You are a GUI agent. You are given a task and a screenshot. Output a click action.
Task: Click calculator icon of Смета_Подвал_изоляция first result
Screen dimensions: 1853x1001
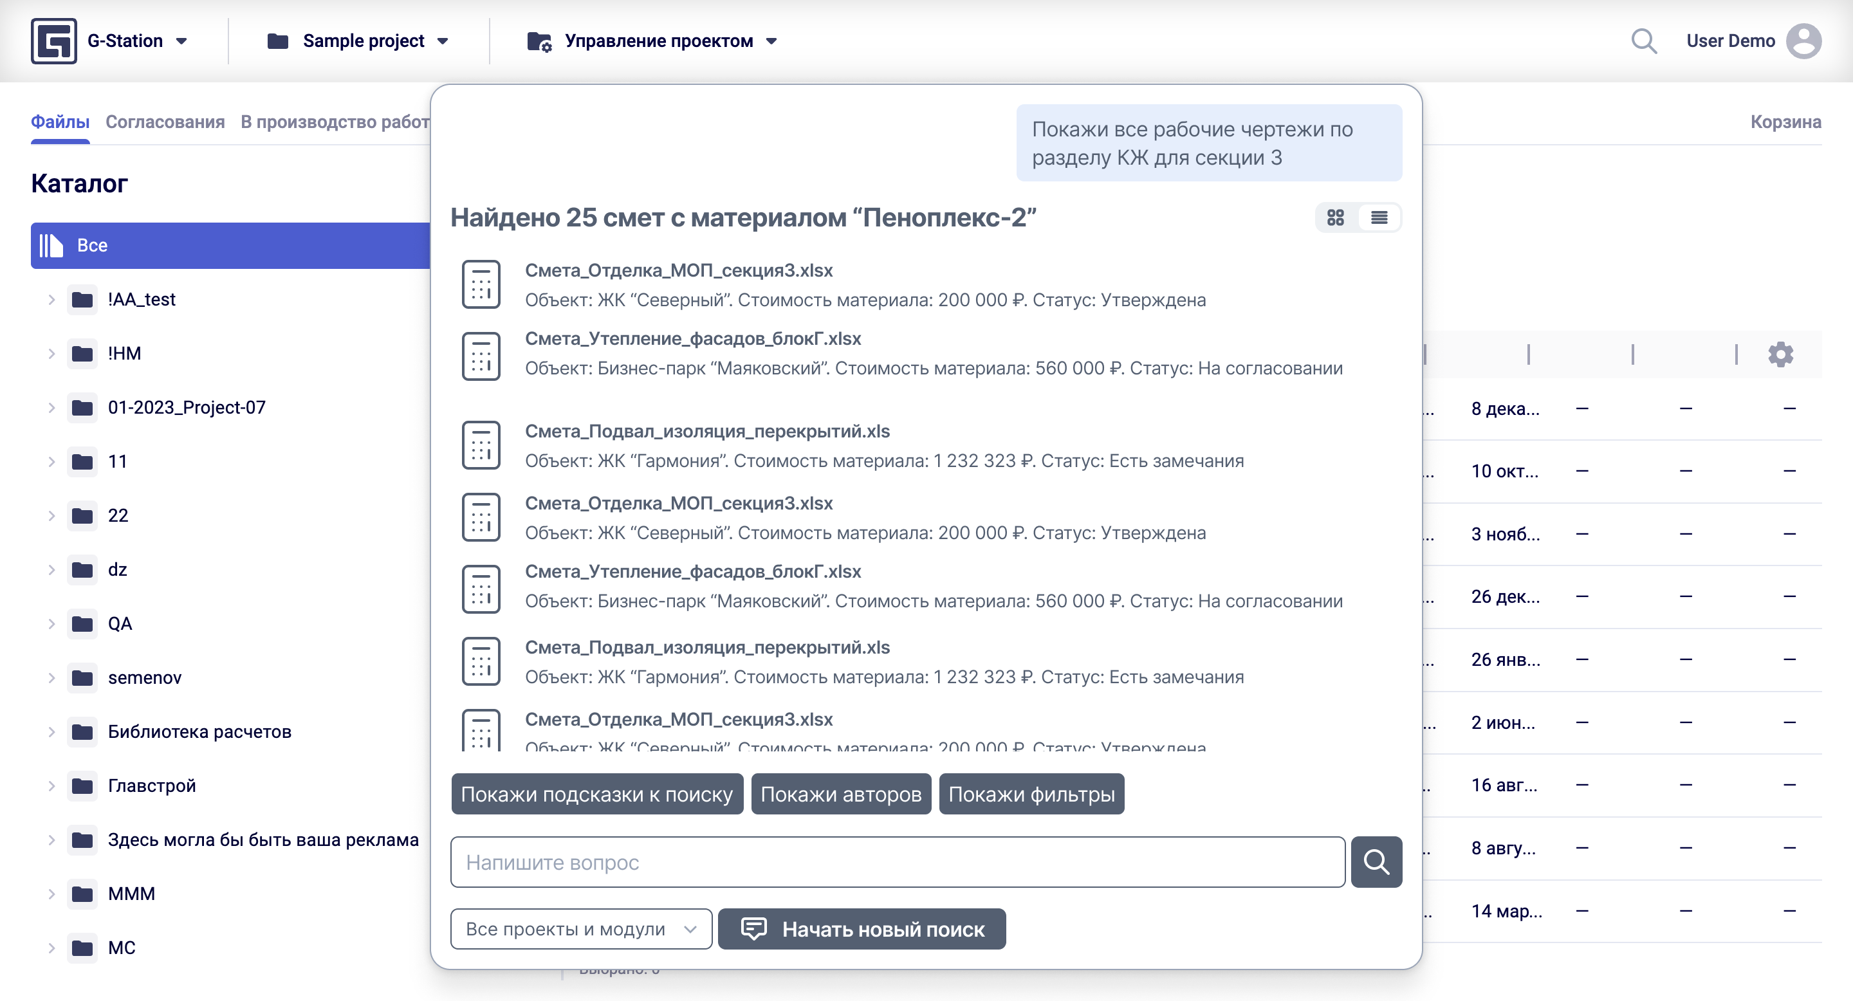(481, 445)
